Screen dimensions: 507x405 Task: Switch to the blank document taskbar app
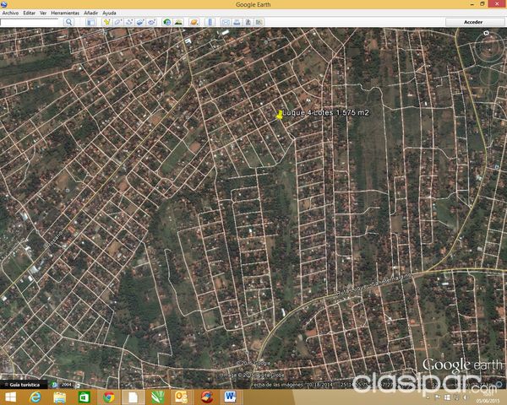pyautogui.click(x=133, y=397)
